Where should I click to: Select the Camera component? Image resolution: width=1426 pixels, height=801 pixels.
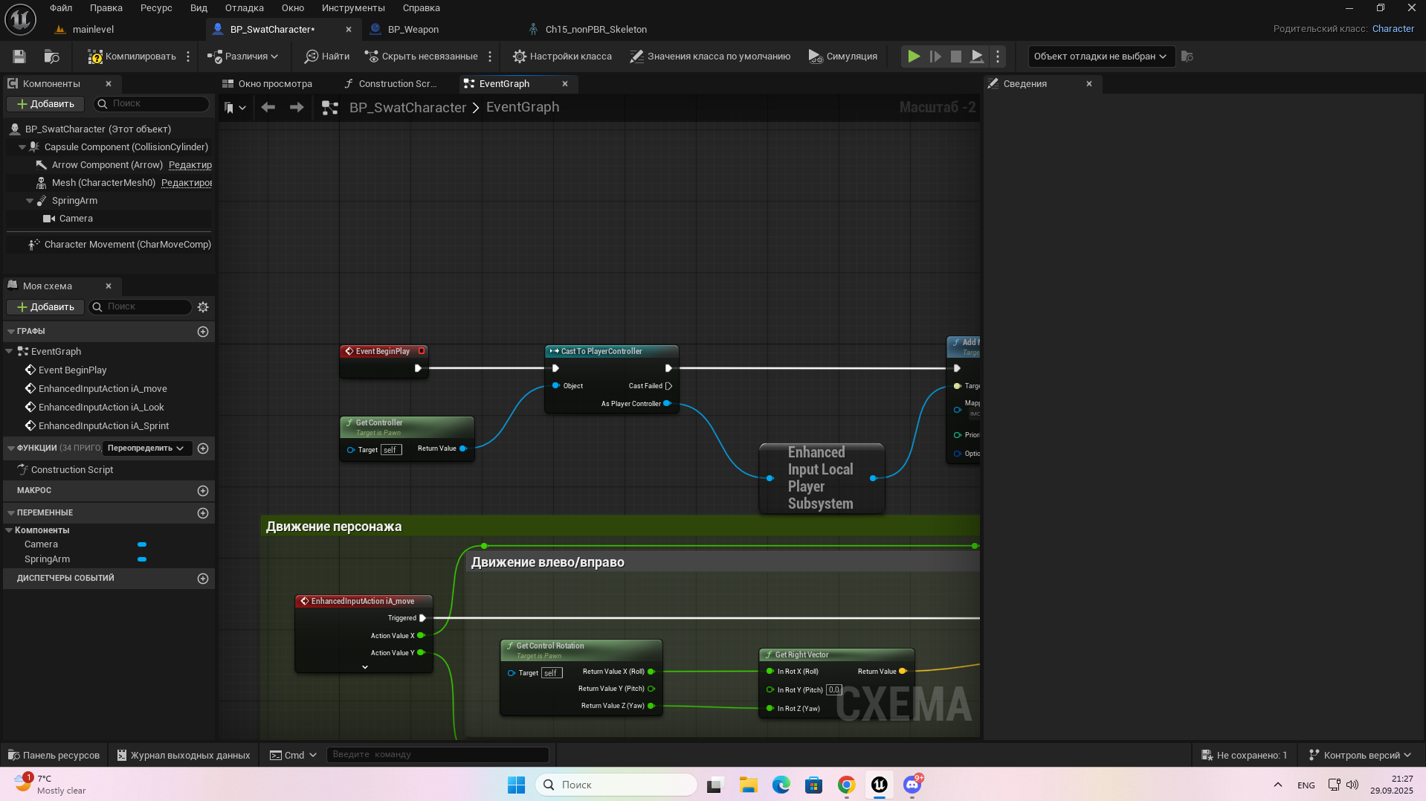tap(76, 219)
